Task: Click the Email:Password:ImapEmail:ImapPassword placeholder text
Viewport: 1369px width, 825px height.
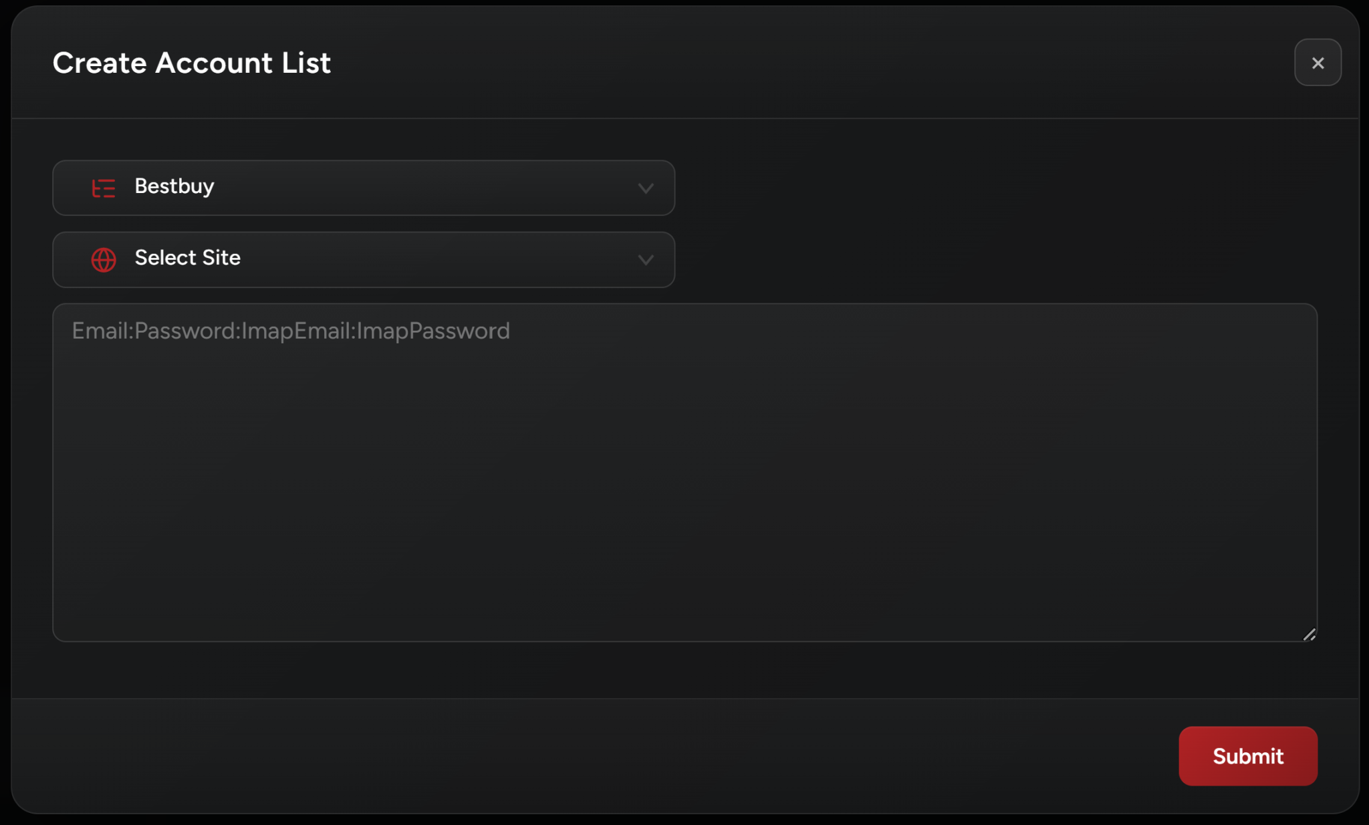Action: (x=291, y=331)
